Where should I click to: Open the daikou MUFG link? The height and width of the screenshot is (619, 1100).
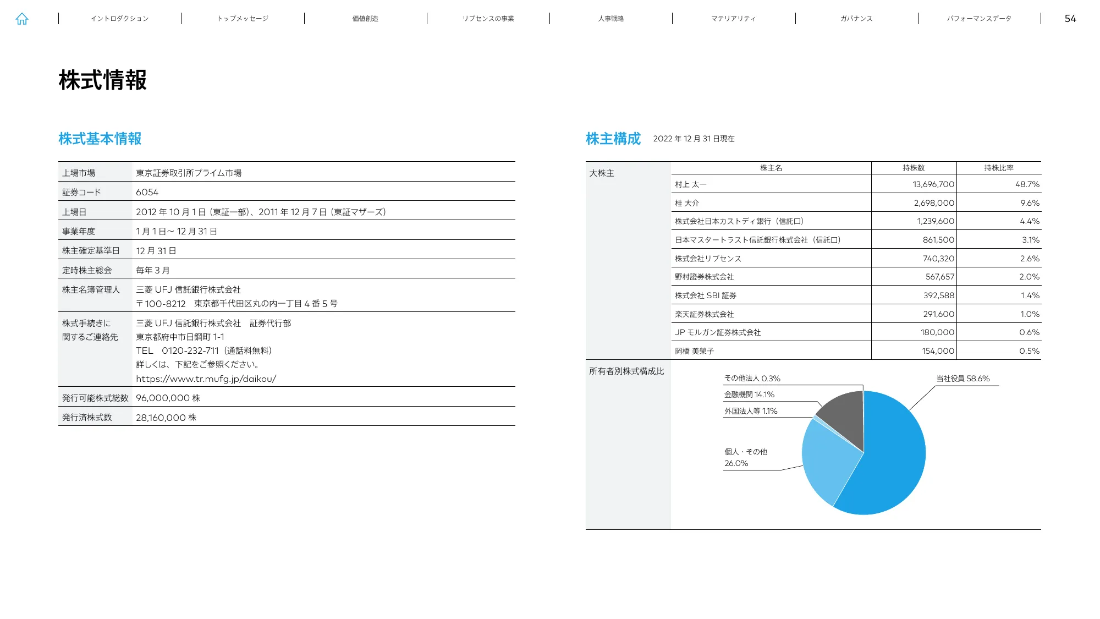[207, 379]
